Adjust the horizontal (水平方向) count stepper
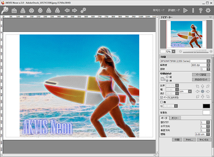Viewport: 214px width, 157px height. click(208, 126)
